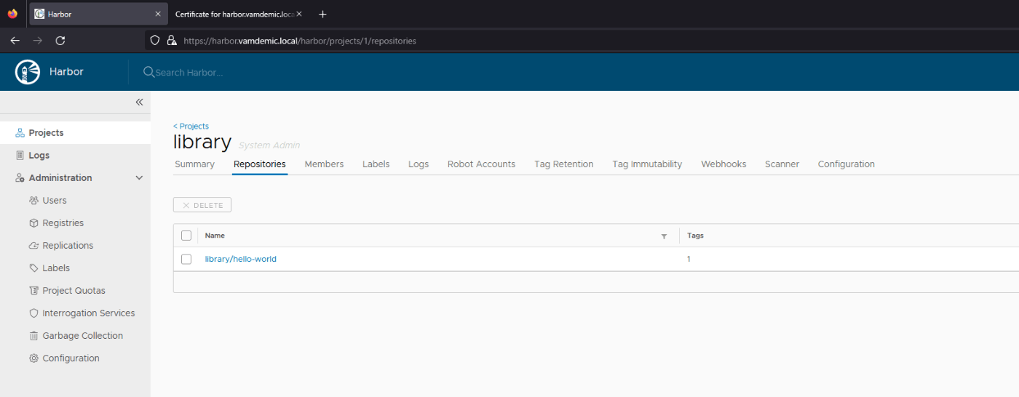Open the project Logs tab
The height and width of the screenshot is (397, 1019).
(x=419, y=164)
